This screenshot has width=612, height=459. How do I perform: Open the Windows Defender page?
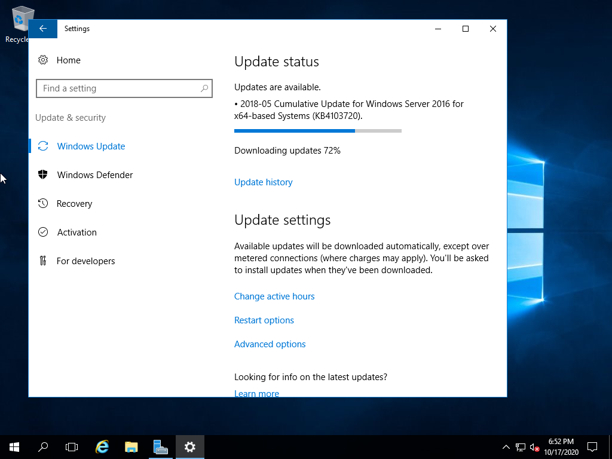(95, 175)
